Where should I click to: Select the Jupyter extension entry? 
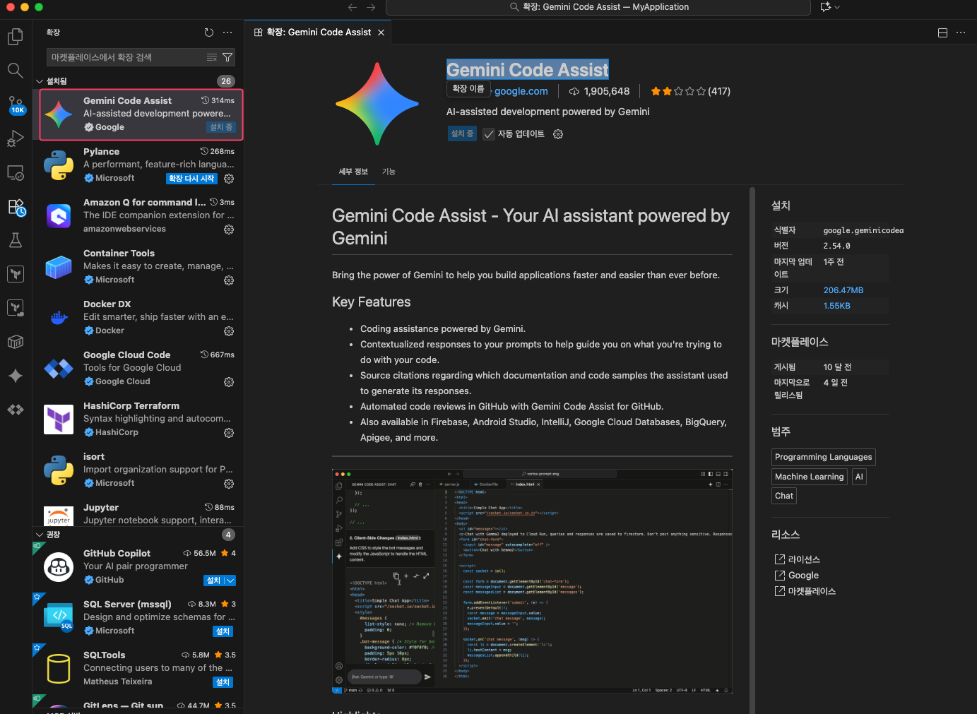[140, 514]
